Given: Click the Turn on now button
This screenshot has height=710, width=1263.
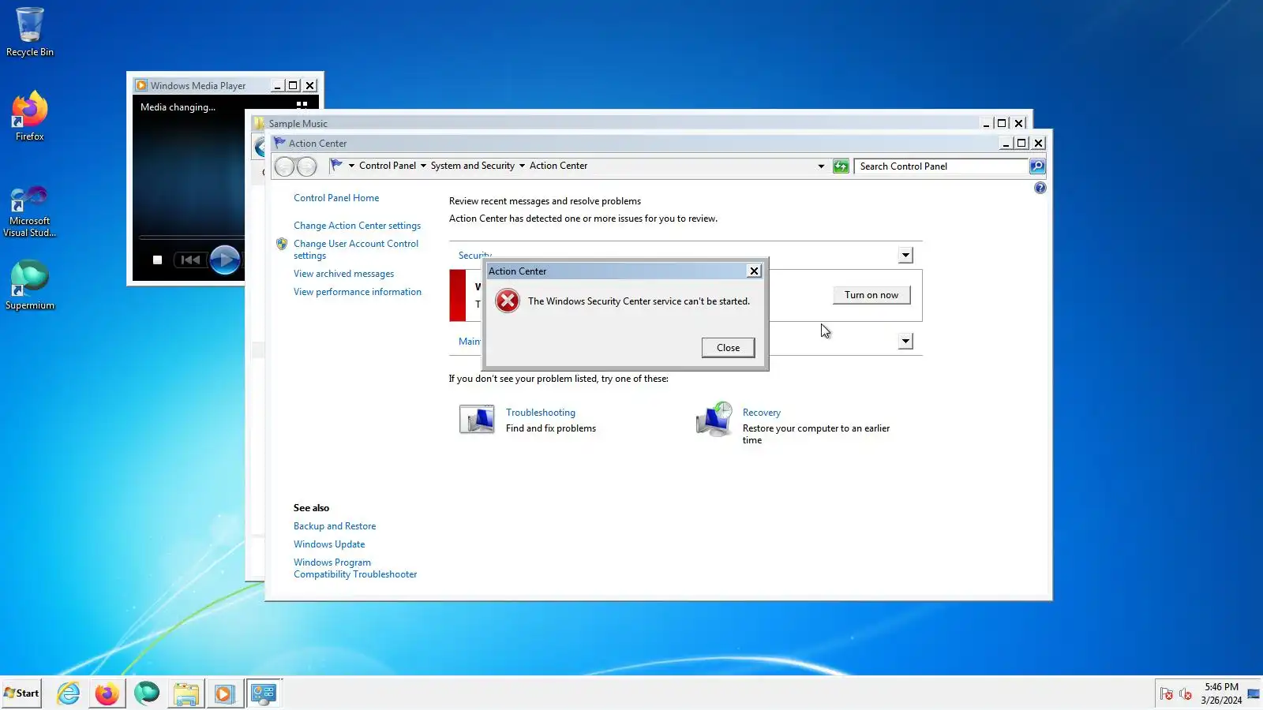Looking at the screenshot, I should click(x=871, y=295).
